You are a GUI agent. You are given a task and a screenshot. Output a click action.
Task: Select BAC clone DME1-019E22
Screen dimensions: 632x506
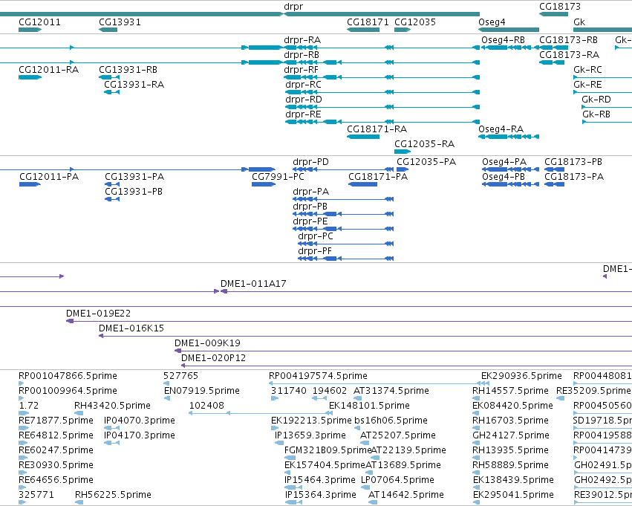[98, 314]
